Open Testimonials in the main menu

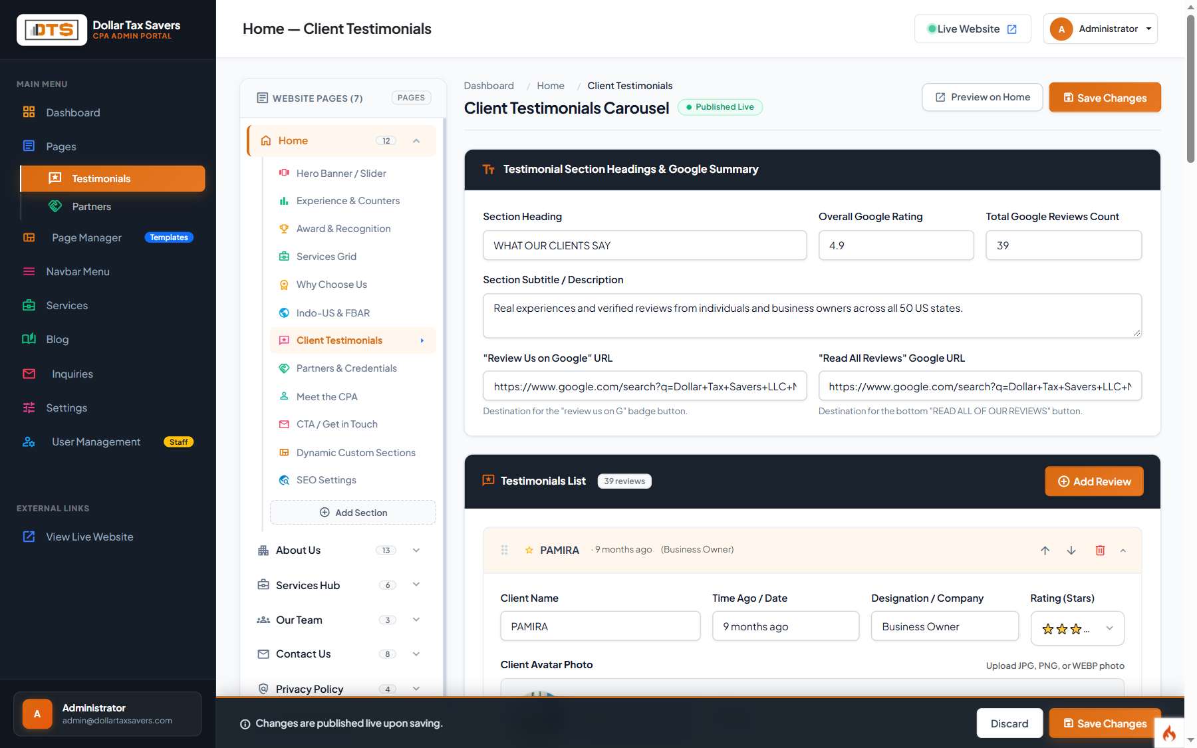tap(113, 179)
